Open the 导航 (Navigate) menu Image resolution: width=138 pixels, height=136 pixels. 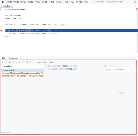[30, 2]
